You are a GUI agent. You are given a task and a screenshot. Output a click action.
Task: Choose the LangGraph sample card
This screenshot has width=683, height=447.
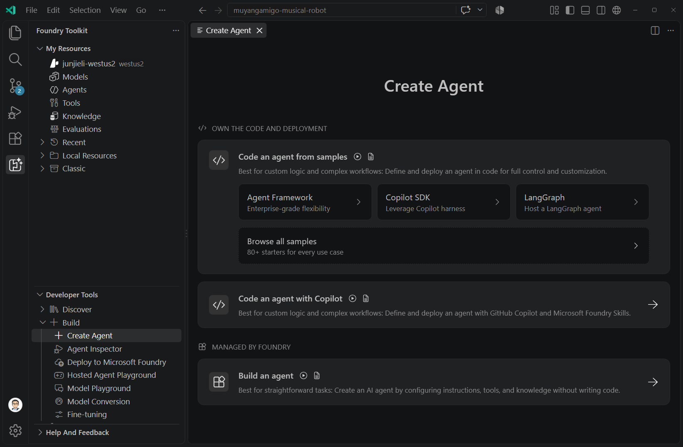[582, 202]
